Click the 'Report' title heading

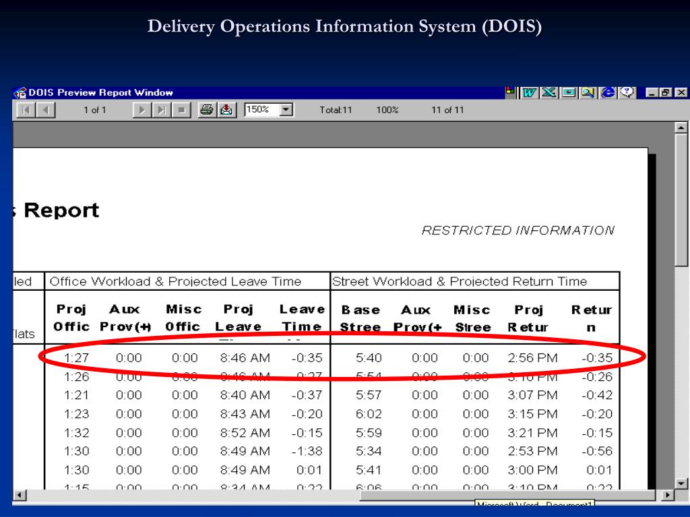(61, 210)
